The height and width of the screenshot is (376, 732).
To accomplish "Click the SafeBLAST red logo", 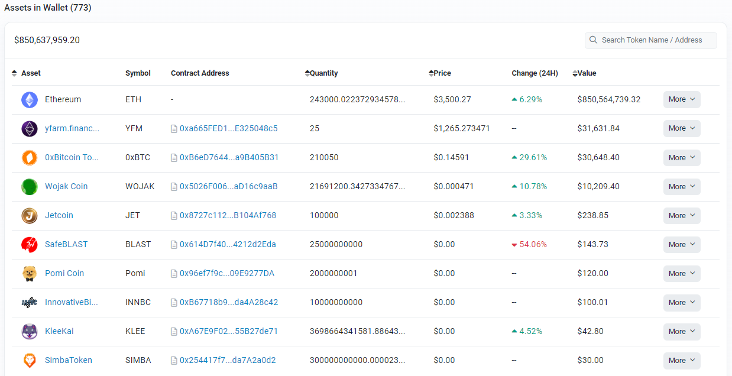I will [x=30, y=245].
